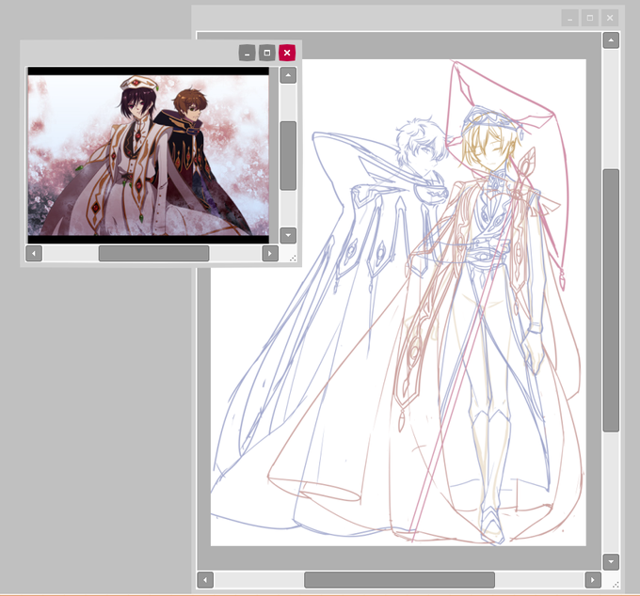Viewport: 640px width, 596px height.
Task: Click reference window vertical scrollbar thumb
Action: pyautogui.click(x=288, y=155)
